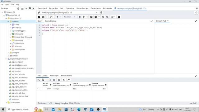Image resolution: width=199 pixels, height=112 pixels.
Task: Switch to Statistics tab
Action: point(70,8)
